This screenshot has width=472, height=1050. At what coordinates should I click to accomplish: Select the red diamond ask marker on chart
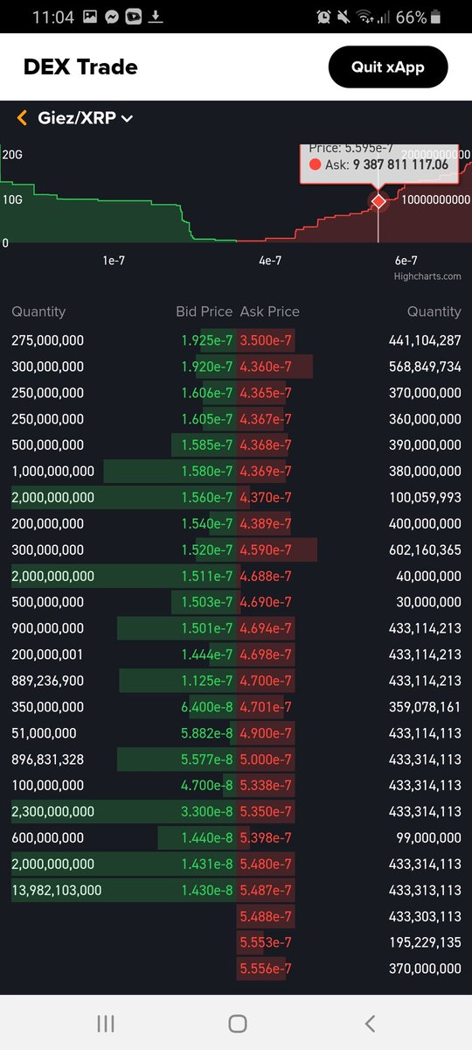coord(378,201)
